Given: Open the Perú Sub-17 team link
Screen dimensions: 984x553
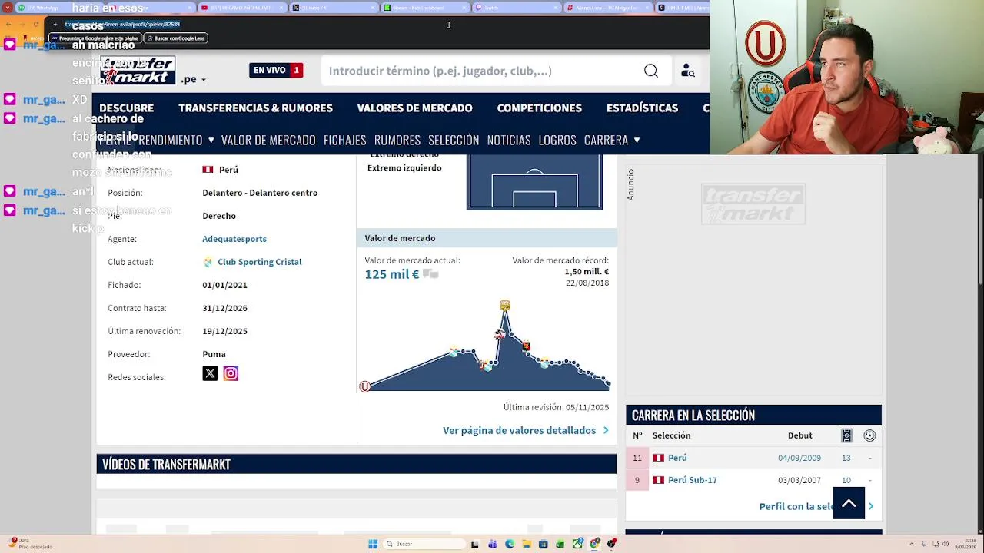Looking at the screenshot, I should coord(693,480).
